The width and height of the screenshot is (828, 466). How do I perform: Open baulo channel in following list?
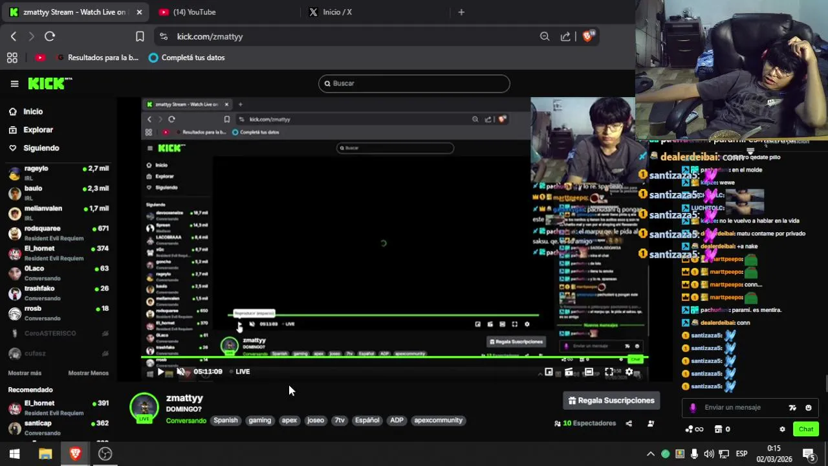click(x=58, y=192)
